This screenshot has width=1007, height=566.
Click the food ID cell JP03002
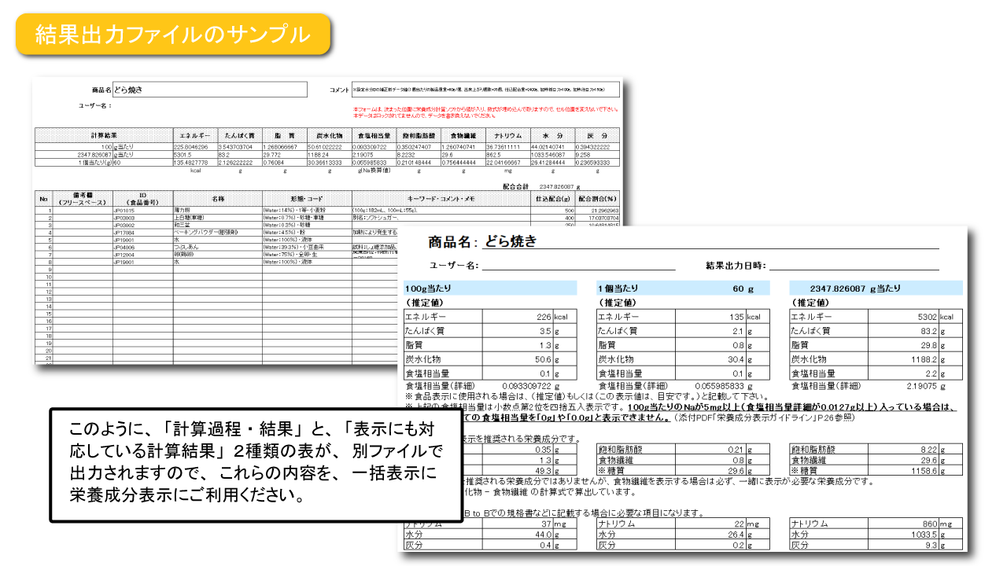click(x=142, y=225)
